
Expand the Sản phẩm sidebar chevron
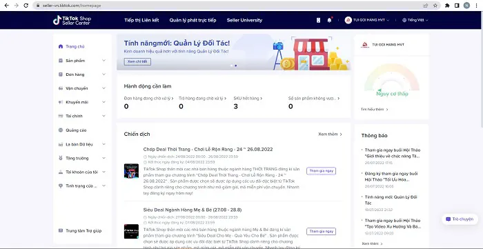pos(103,61)
